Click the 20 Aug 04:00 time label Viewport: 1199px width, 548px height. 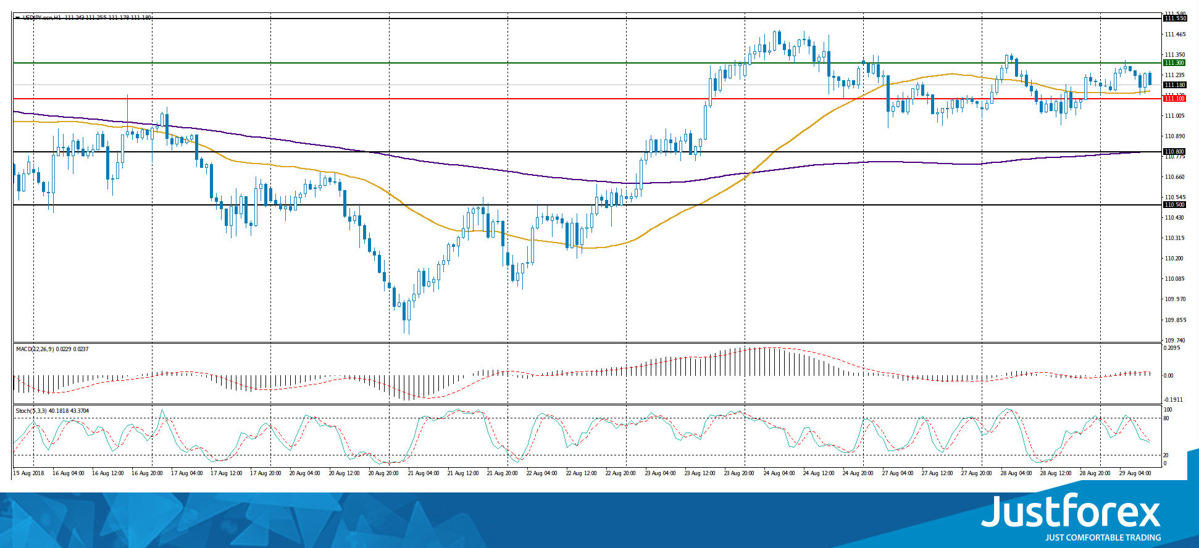pyautogui.click(x=306, y=473)
